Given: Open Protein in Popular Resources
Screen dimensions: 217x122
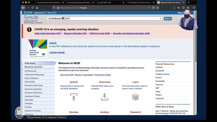Looking at the screenshot, I should point(158,95).
